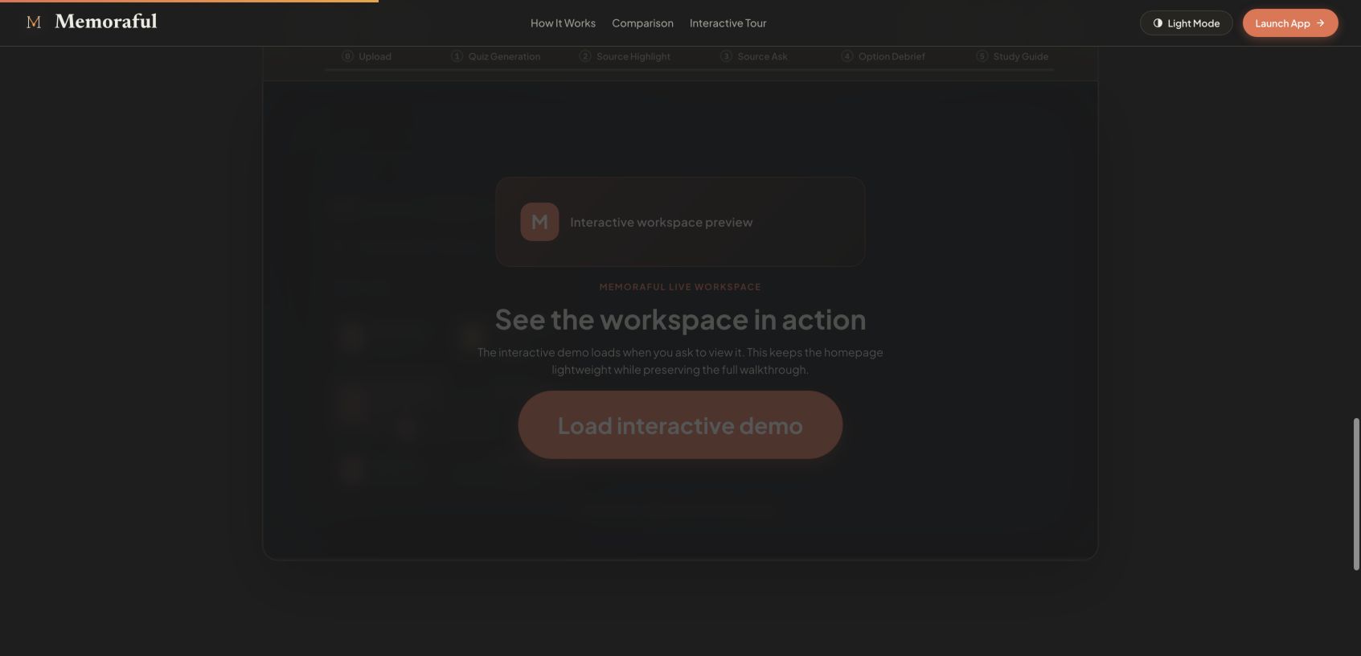1361x656 pixels.
Task: Click the "Interactive workspace preview" label
Action: (x=662, y=223)
